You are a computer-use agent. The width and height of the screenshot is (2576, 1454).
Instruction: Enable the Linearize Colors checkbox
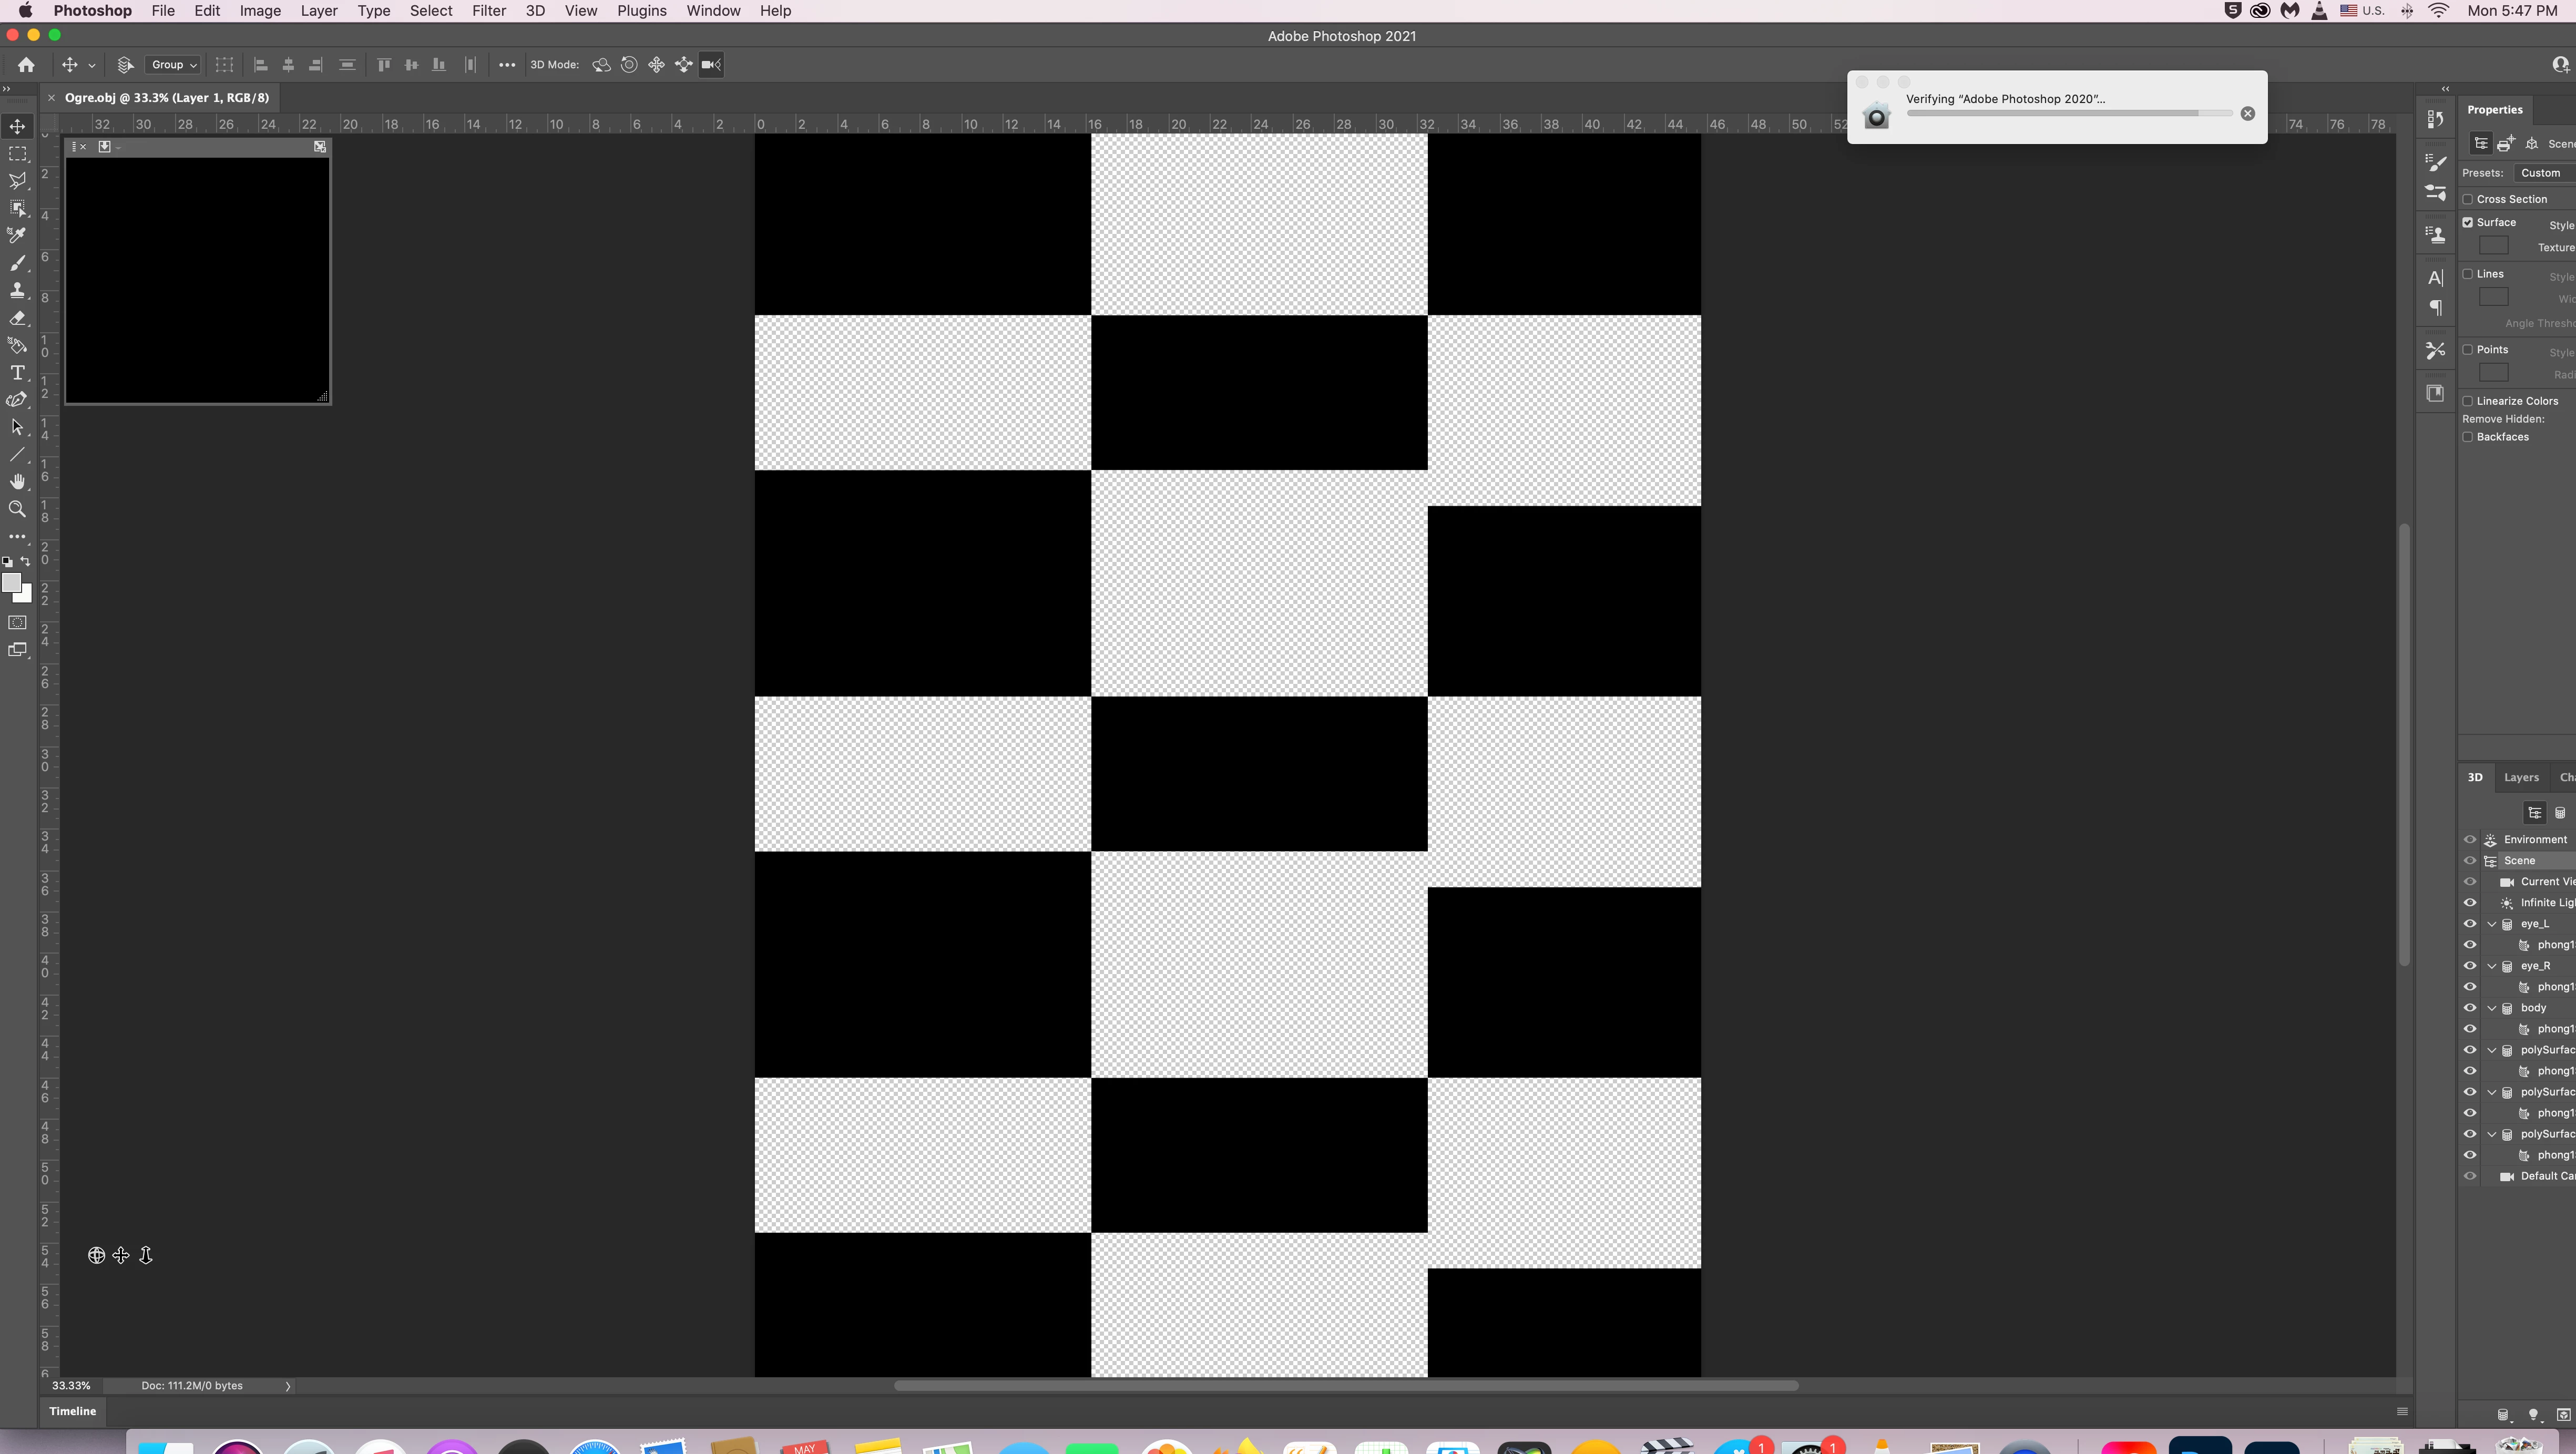pyautogui.click(x=2468, y=401)
